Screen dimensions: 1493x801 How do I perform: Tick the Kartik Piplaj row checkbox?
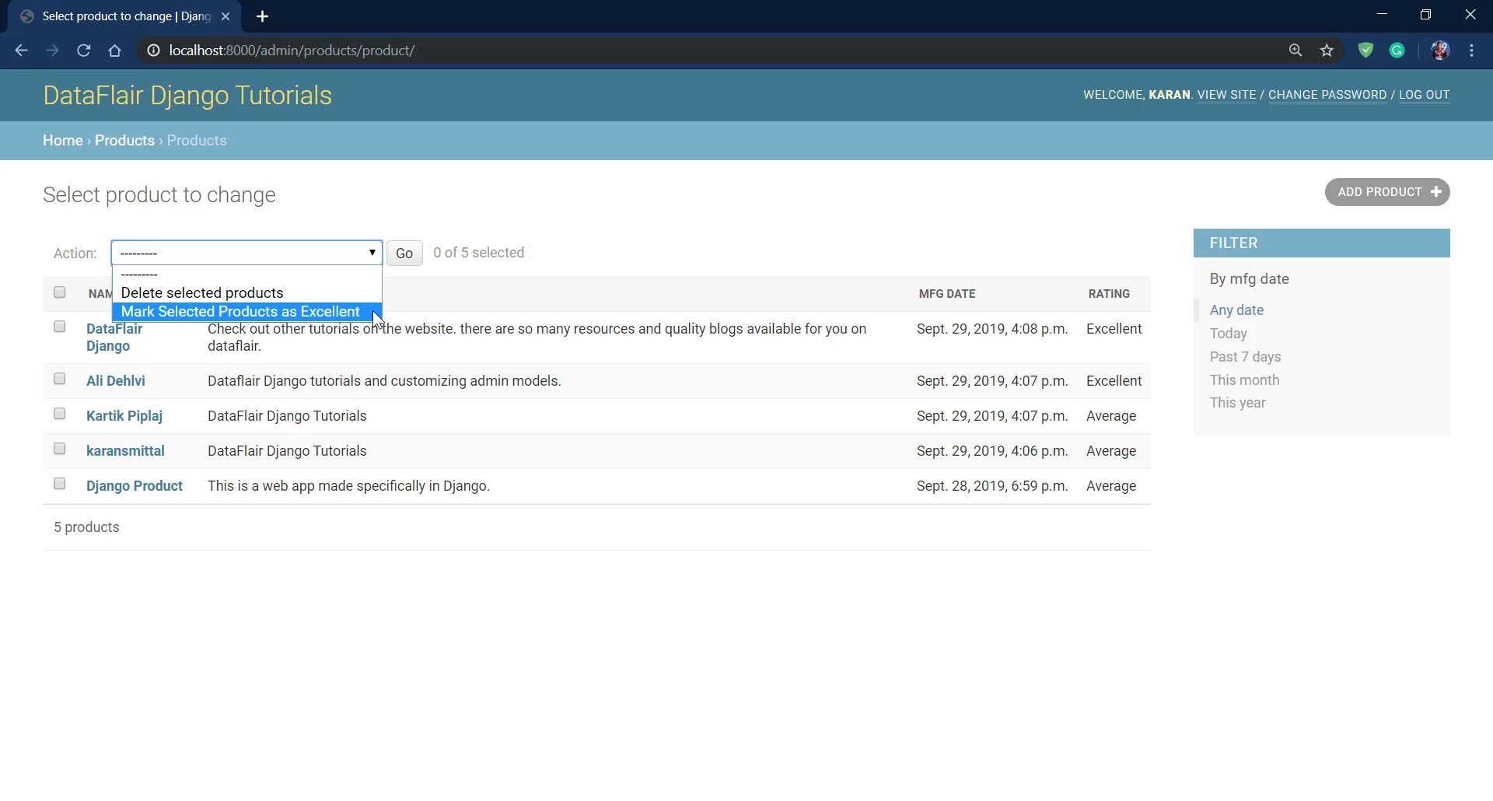(60, 414)
